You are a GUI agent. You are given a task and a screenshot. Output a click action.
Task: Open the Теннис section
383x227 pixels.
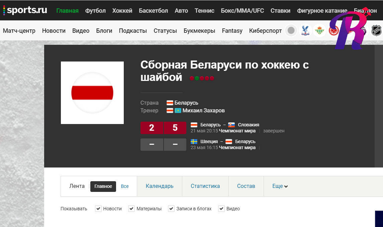pos(204,11)
